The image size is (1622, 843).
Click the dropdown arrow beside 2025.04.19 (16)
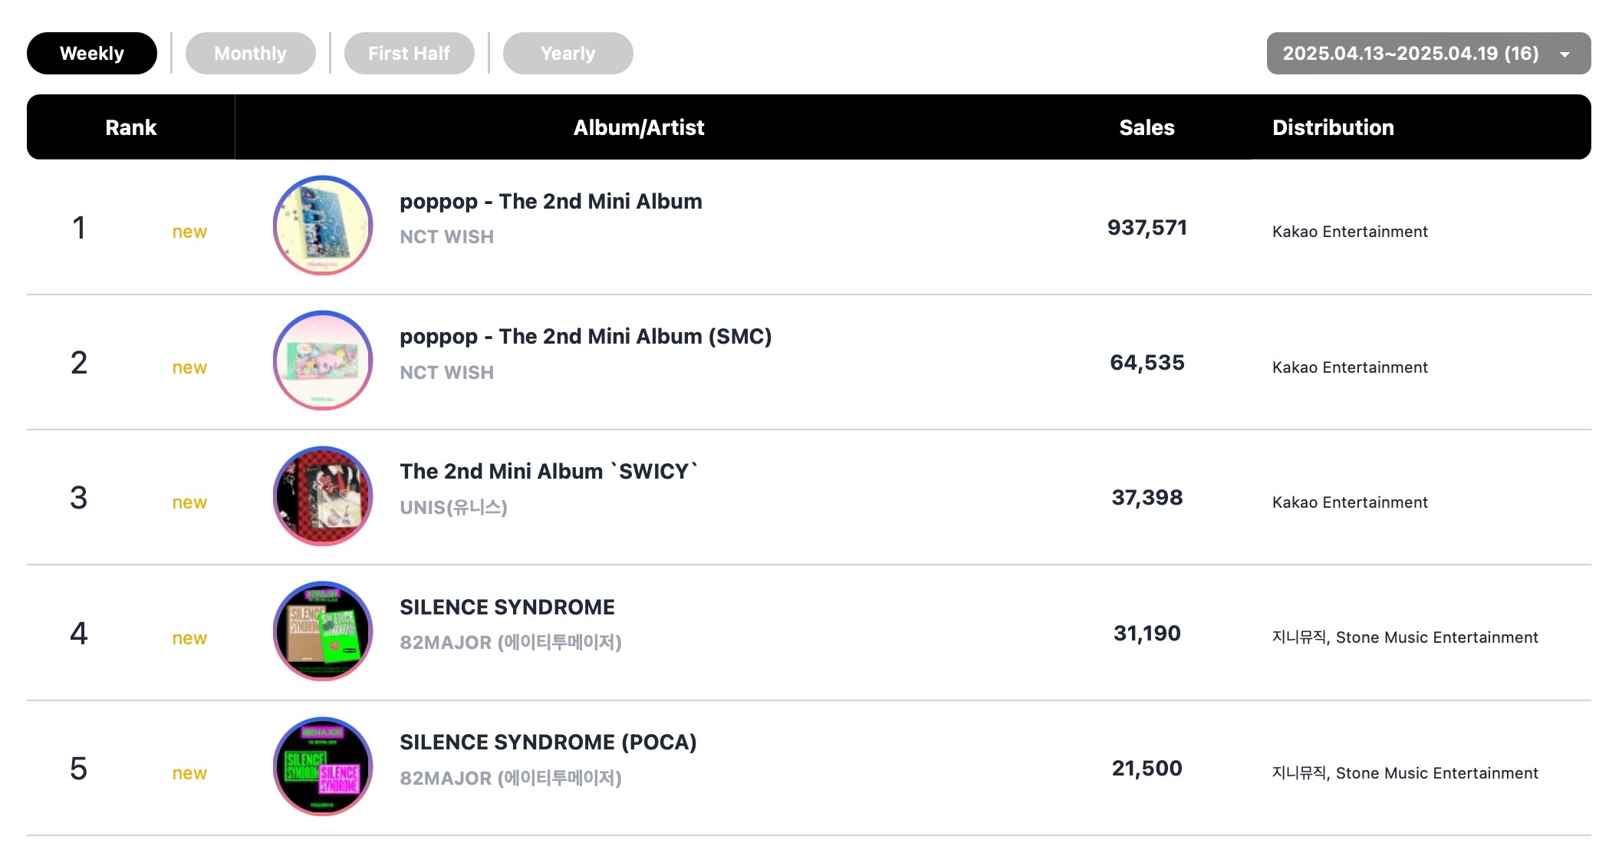pos(1565,54)
